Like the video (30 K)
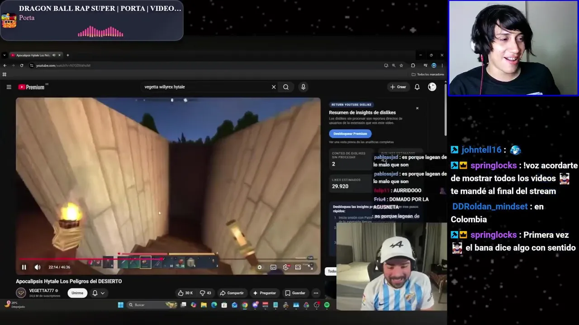This screenshot has width=579, height=325. pyautogui.click(x=185, y=293)
